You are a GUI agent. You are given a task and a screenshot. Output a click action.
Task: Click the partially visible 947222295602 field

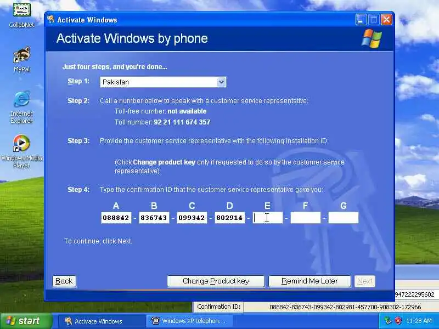click(x=417, y=294)
